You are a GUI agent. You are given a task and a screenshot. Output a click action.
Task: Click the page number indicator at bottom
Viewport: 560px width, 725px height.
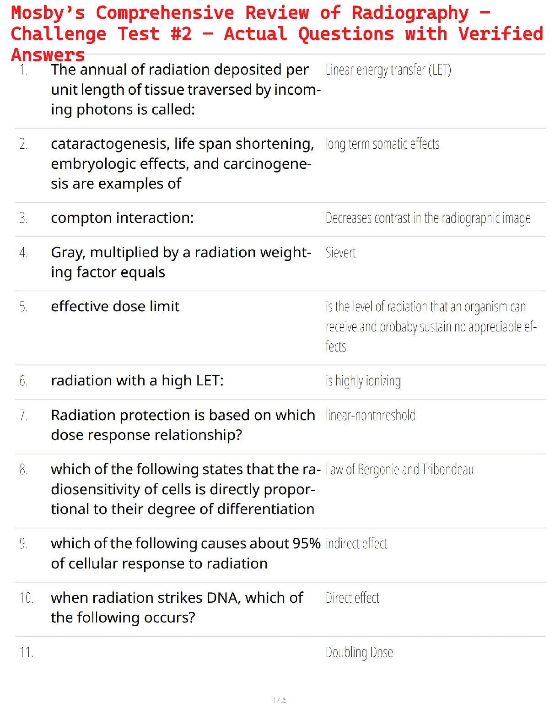click(x=280, y=700)
